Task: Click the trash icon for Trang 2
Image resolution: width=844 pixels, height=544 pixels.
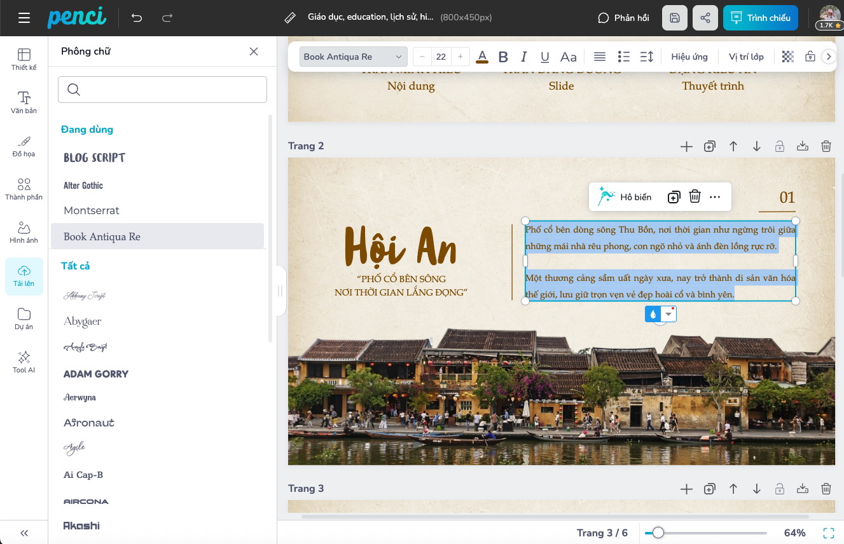Action: [x=826, y=146]
